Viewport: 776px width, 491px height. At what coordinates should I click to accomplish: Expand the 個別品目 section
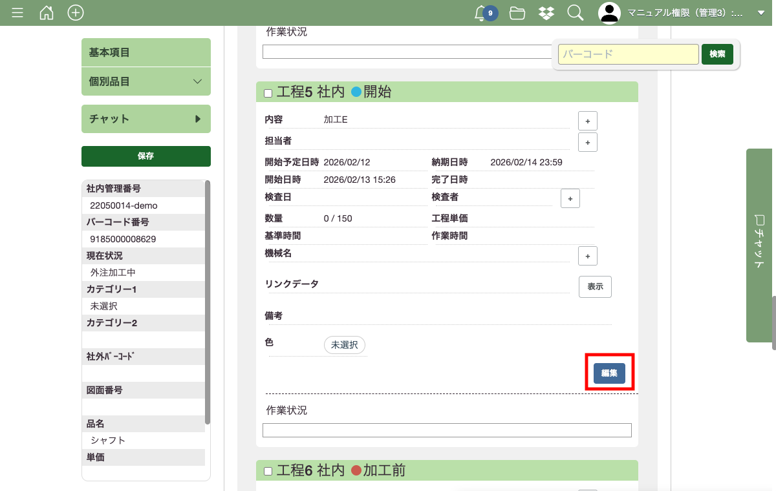tap(146, 81)
